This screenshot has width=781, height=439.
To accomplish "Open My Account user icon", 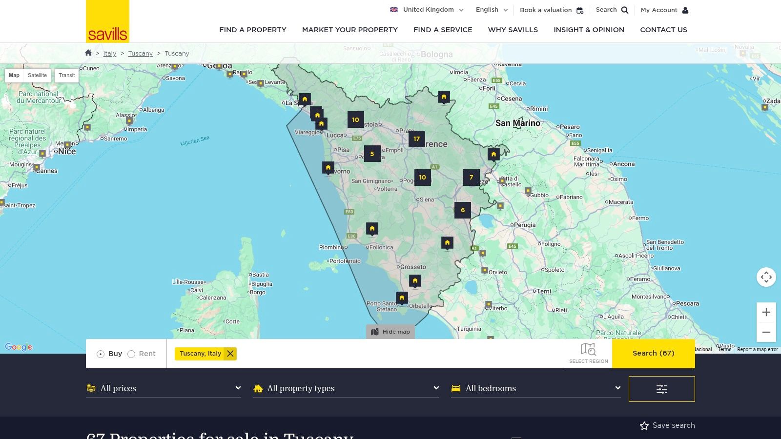I will tap(685, 10).
